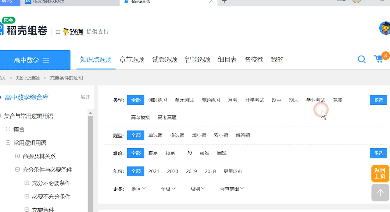Select 专题练习 type filter
The height and width of the screenshot is (212, 390).
[x=211, y=100]
